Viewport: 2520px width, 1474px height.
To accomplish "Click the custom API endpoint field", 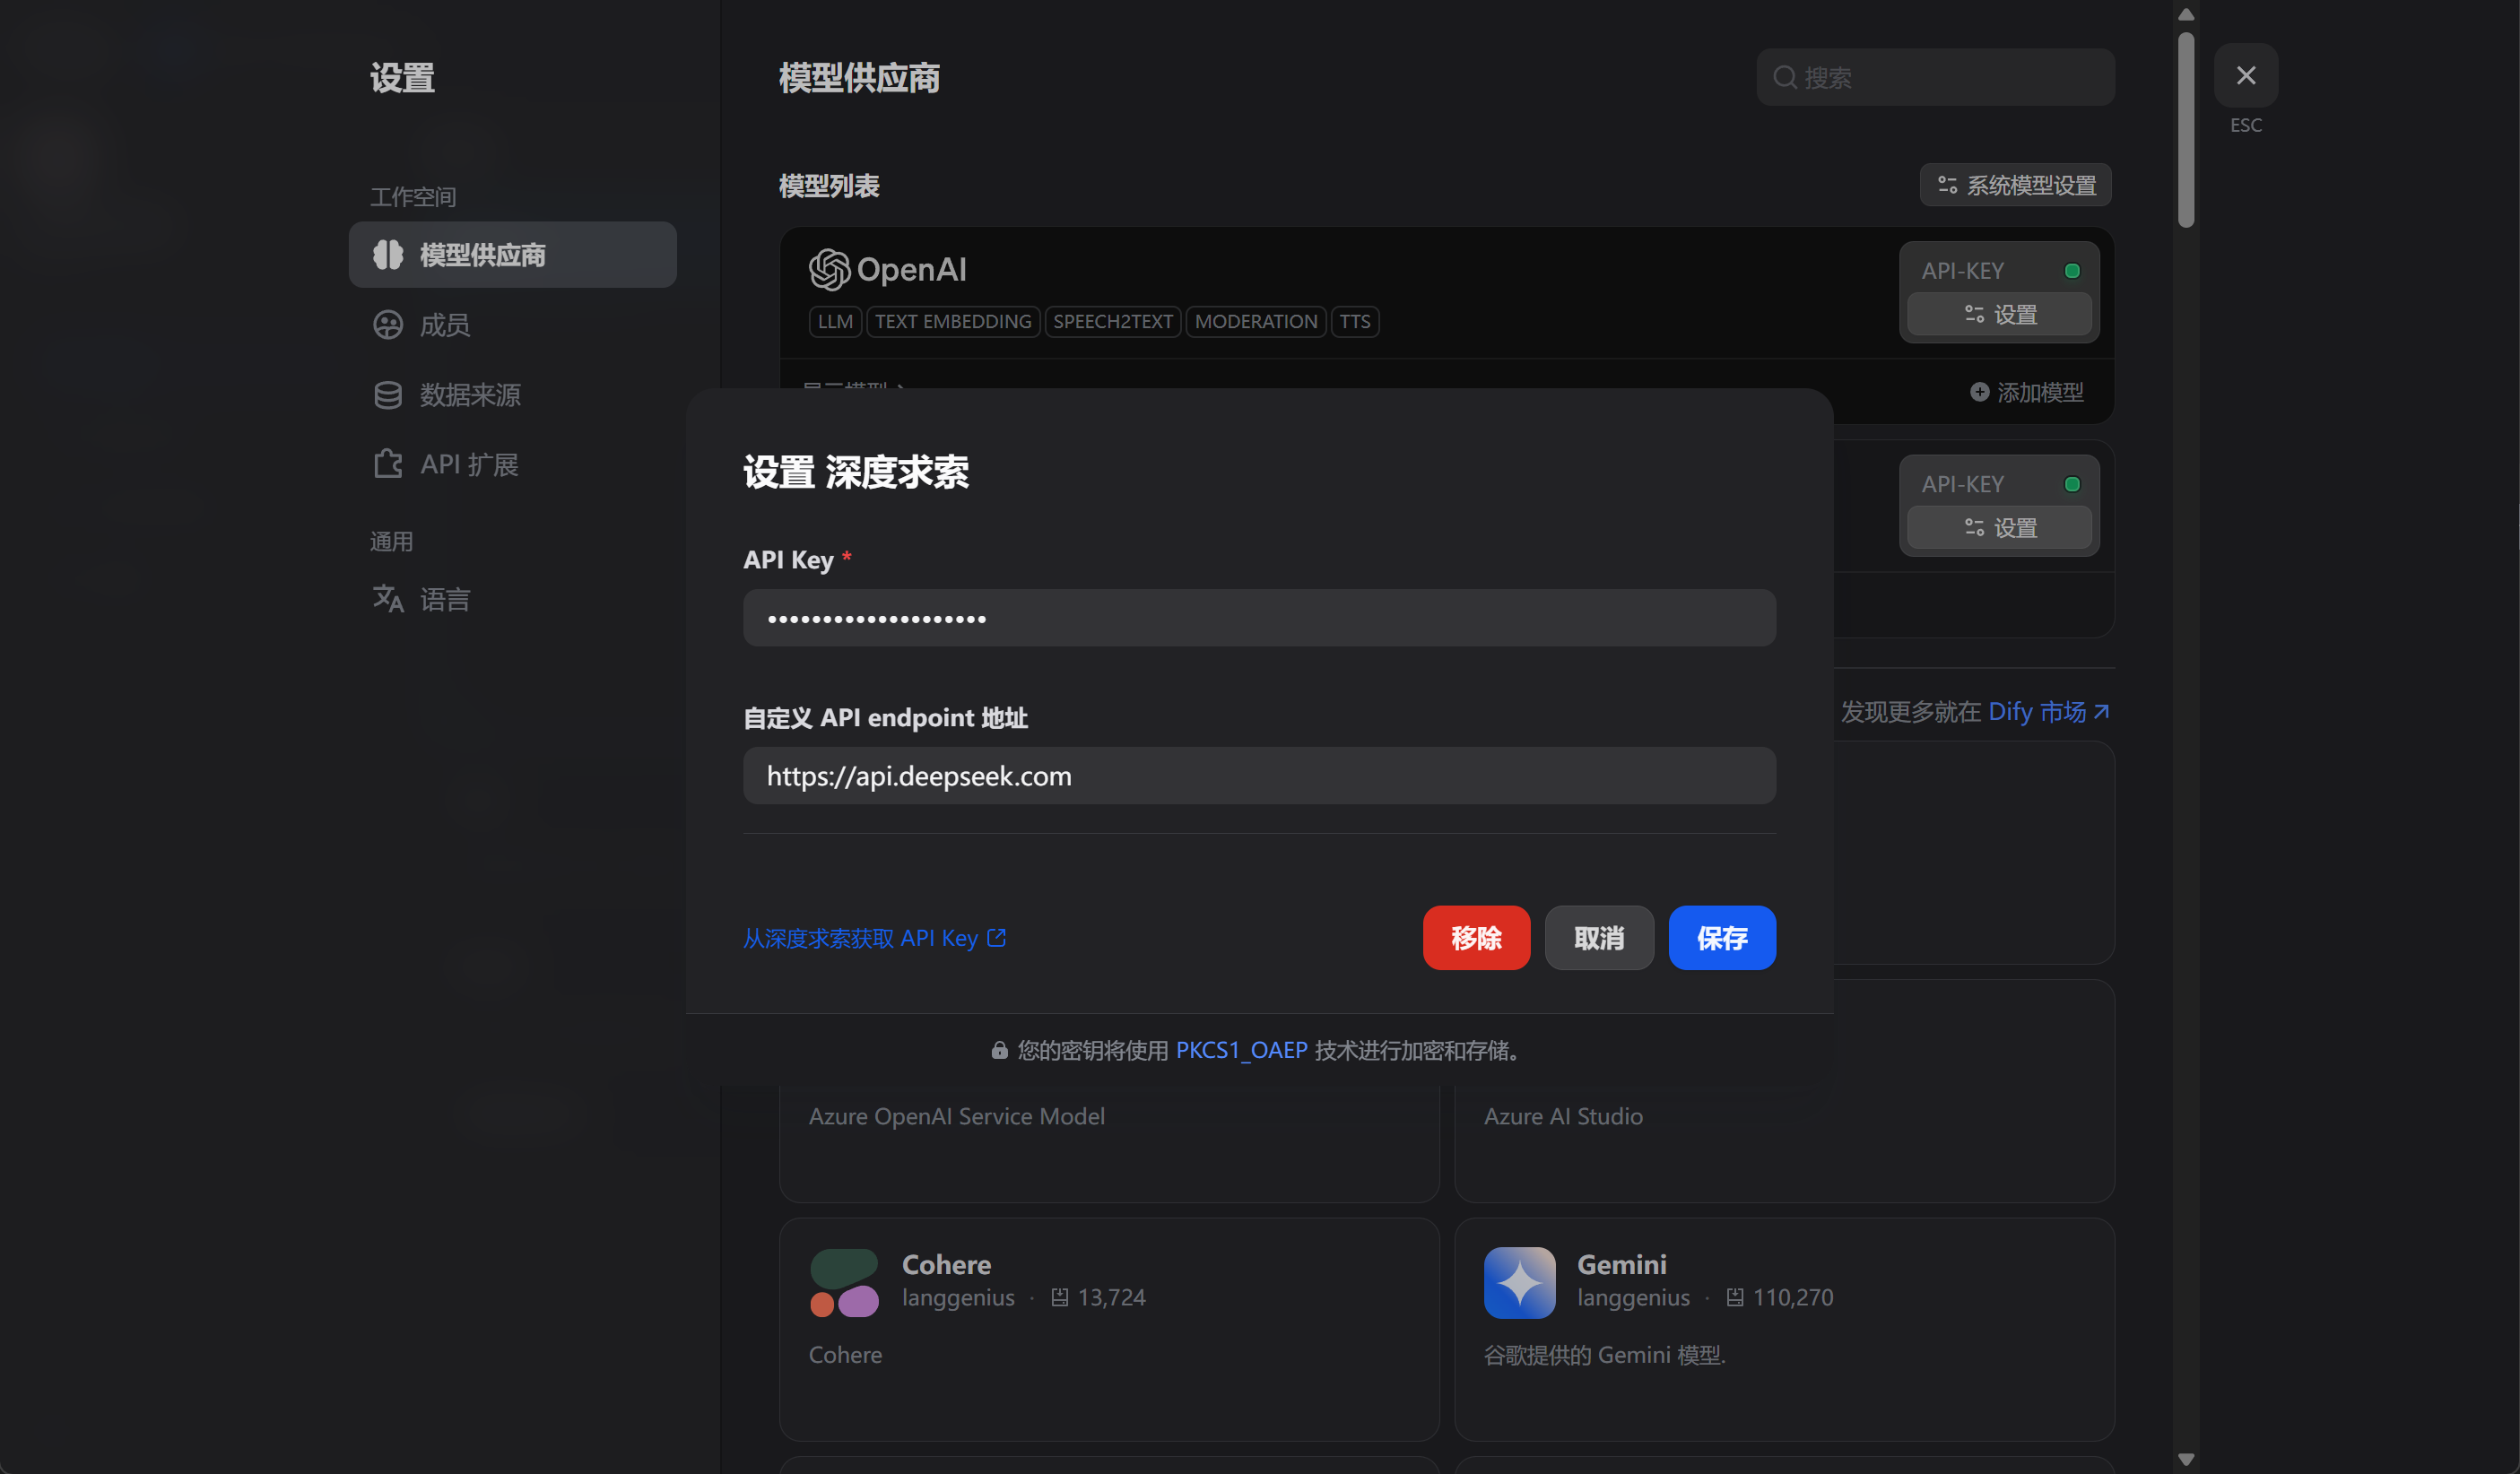I will (1260, 776).
